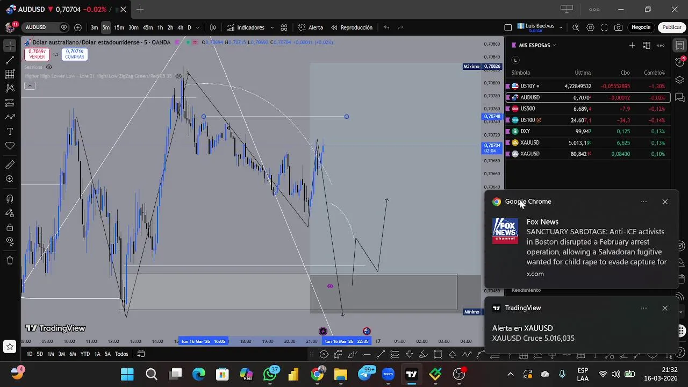Toggle Sessions indicator visibility eye
Viewport: 688px width, 387px height.
click(48, 67)
